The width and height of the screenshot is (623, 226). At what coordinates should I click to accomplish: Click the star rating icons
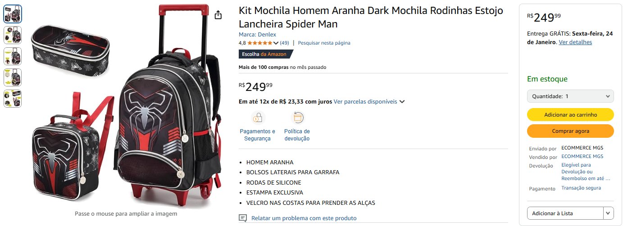click(x=260, y=43)
